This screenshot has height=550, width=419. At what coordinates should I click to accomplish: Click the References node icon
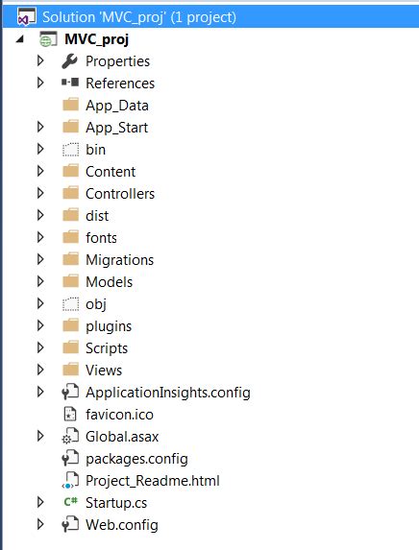pos(70,83)
